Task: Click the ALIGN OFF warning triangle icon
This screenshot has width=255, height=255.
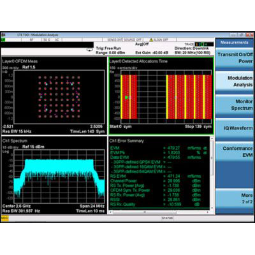Action: tap(151, 40)
